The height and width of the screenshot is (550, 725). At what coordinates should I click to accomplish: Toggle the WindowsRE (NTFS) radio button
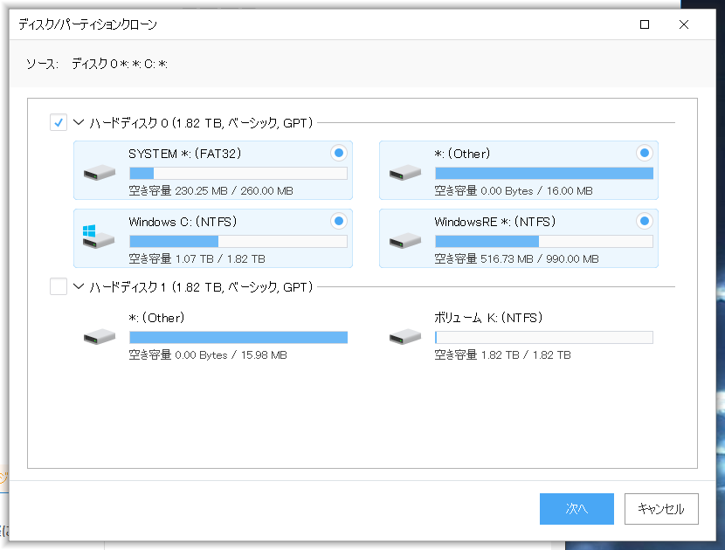(x=645, y=221)
